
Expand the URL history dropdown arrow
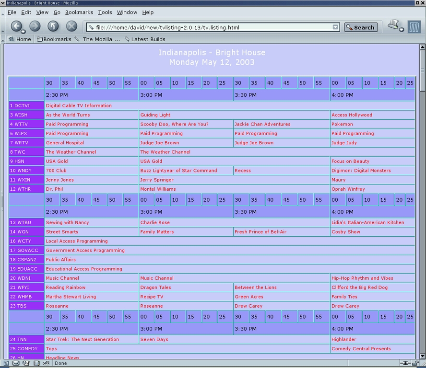coord(336,27)
